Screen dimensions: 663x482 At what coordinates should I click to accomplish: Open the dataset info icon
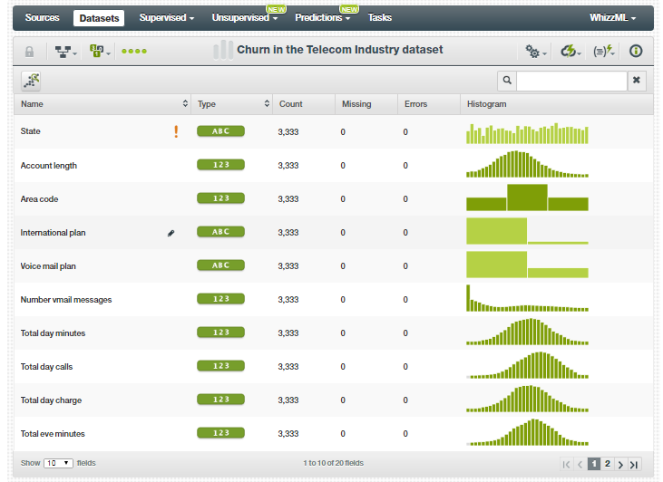[x=636, y=52]
